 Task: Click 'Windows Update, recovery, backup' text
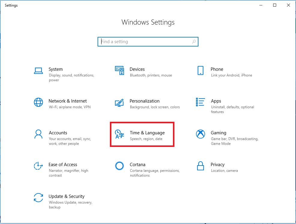71,205
